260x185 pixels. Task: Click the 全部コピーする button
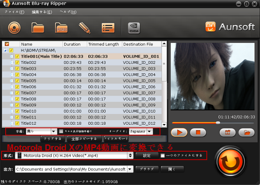(x=84, y=139)
